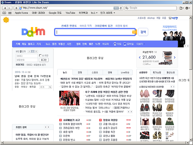The image size is (193, 145).
Task: Expand the 더보기 menu
Action: click(140, 44)
